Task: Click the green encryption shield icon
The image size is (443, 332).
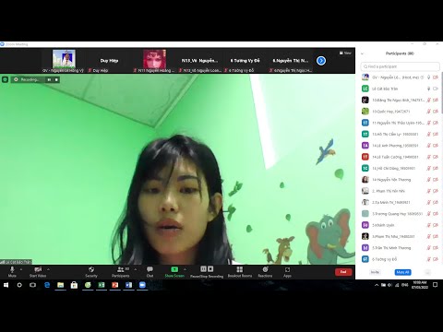Action: coord(5,79)
